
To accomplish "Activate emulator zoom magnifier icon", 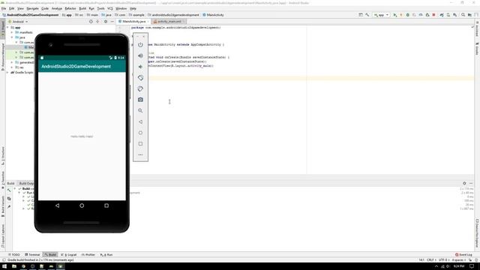I will [140, 111].
